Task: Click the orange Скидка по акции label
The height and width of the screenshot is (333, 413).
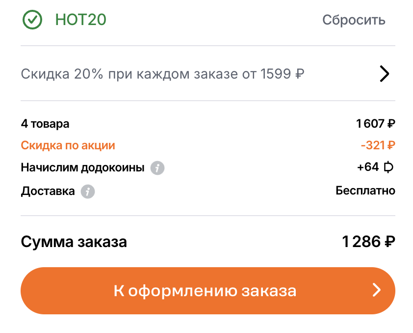Action: click(68, 145)
